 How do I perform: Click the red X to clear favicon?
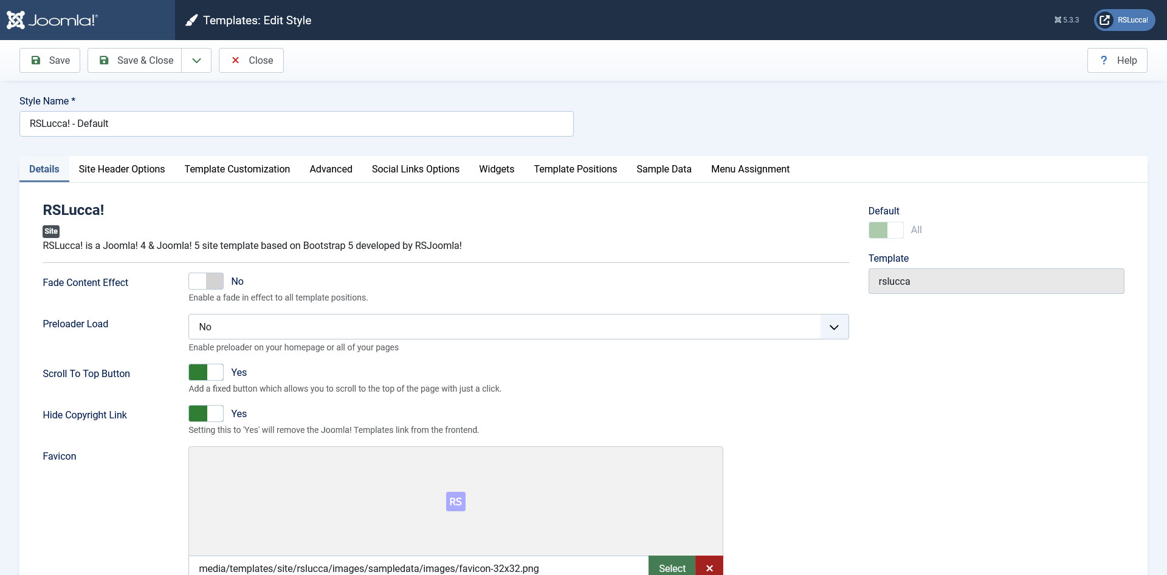coord(709,568)
